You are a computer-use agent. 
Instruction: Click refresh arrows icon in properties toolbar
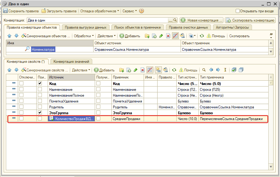pyautogui.click(x=174, y=70)
